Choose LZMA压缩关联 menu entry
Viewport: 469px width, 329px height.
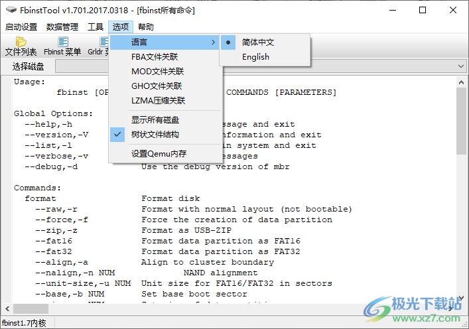coord(166,101)
